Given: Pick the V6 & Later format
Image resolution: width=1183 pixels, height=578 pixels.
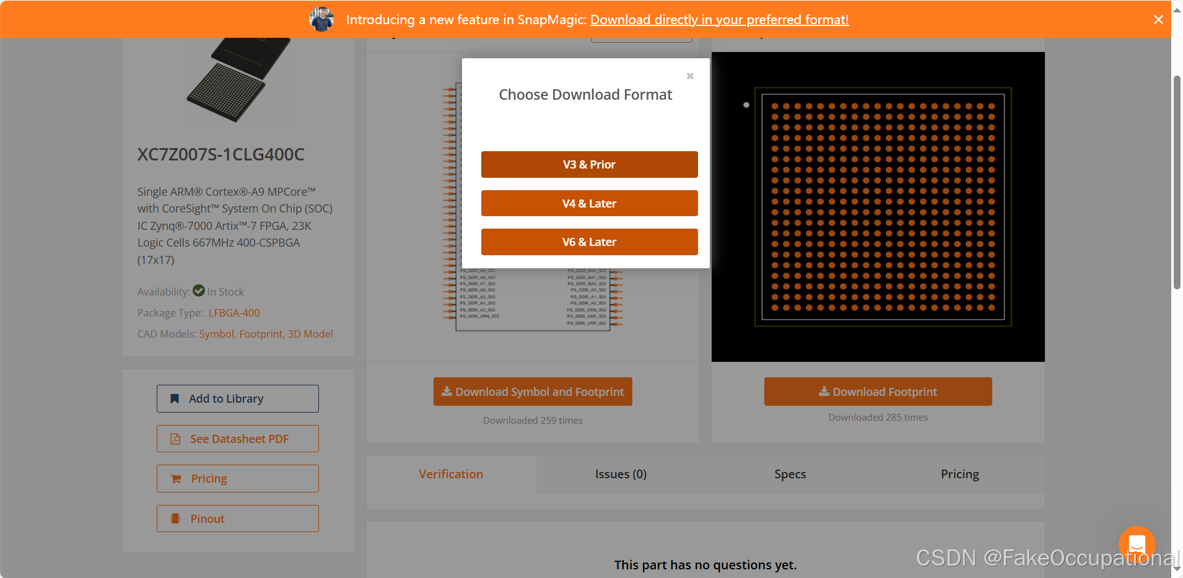Looking at the screenshot, I should (589, 242).
